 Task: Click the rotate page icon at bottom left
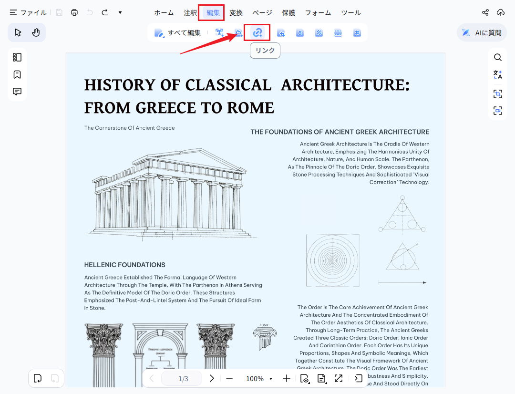coord(38,378)
